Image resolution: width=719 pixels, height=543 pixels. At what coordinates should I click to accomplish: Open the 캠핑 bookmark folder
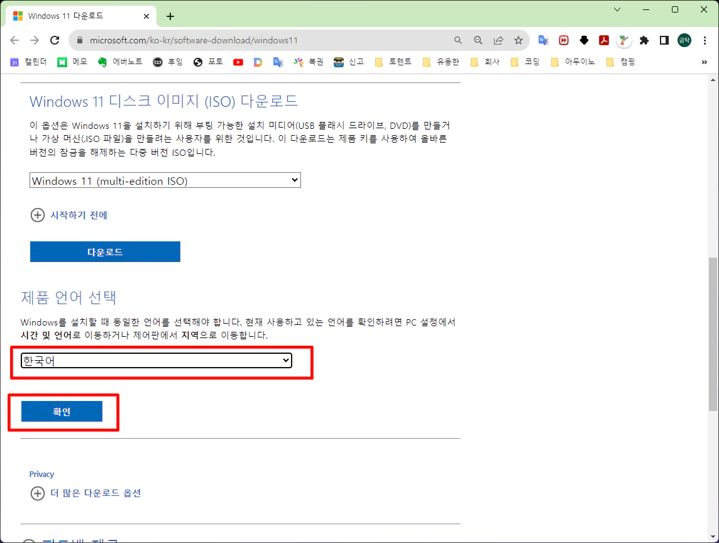[x=620, y=62]
